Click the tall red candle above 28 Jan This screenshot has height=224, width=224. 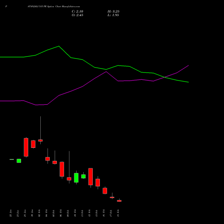tap(26, 147)
